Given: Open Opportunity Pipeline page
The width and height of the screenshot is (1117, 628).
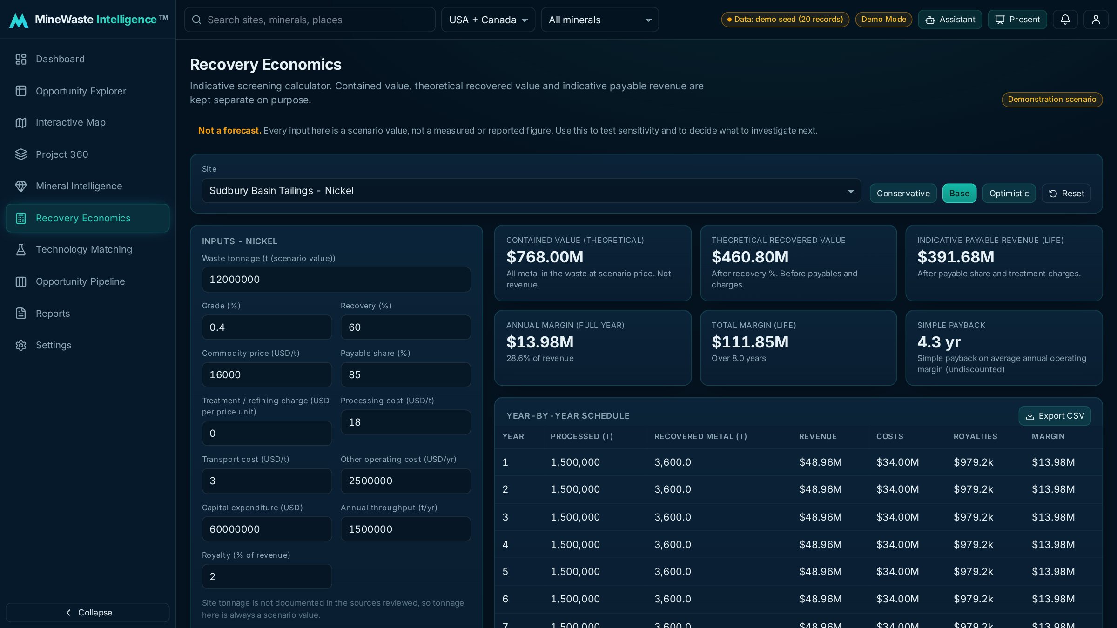Looking at the screenshot, I should click(x=87, y=281).
